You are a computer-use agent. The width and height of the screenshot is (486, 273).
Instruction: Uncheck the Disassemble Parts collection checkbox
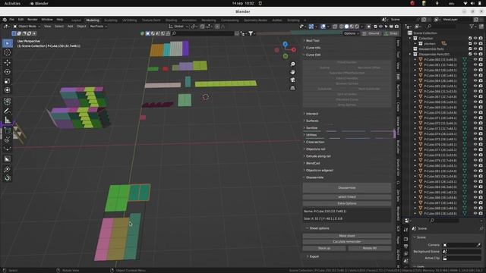[470, 49]
